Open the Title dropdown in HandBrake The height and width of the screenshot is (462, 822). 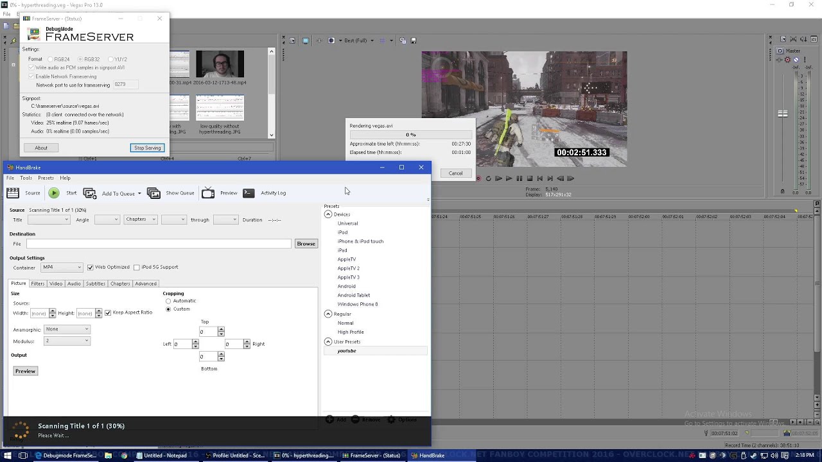49,219
